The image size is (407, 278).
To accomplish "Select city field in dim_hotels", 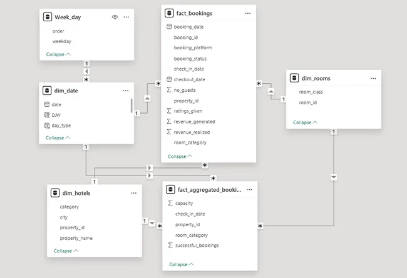I will (x=64, y=217).
